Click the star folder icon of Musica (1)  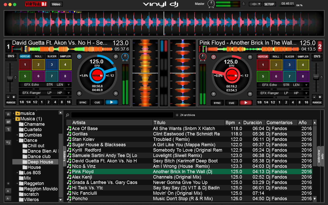[17, 119]
